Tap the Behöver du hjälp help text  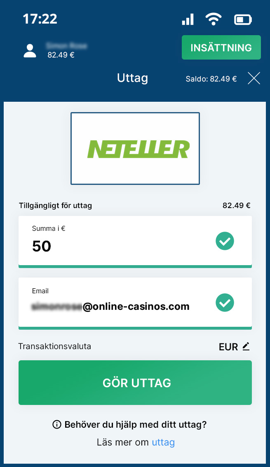(x=135, y=424)
